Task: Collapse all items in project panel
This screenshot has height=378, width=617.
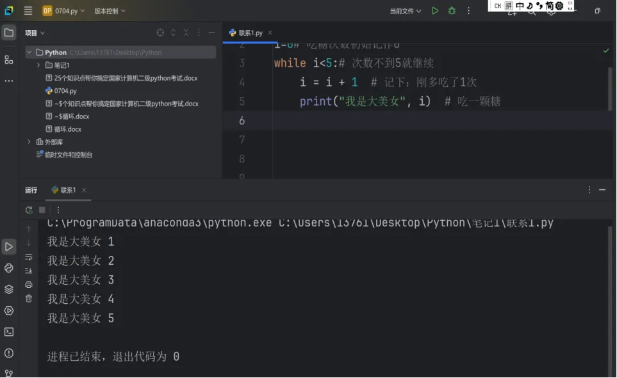Action: point(186,33)
